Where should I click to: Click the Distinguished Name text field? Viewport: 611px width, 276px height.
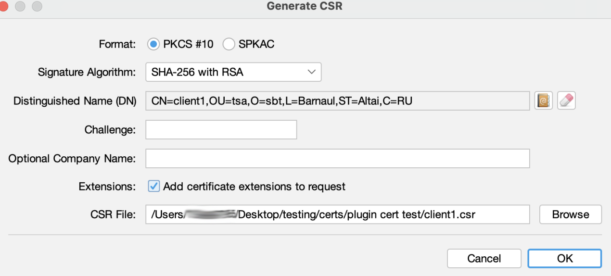pos(337,101)
